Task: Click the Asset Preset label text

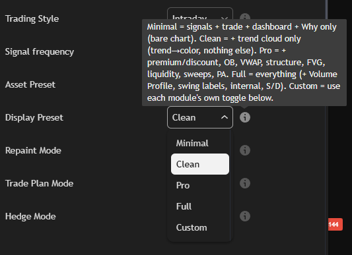Action: tap(30, 85)
